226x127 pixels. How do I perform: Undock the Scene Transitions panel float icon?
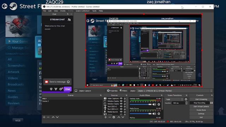click(186, 95)
